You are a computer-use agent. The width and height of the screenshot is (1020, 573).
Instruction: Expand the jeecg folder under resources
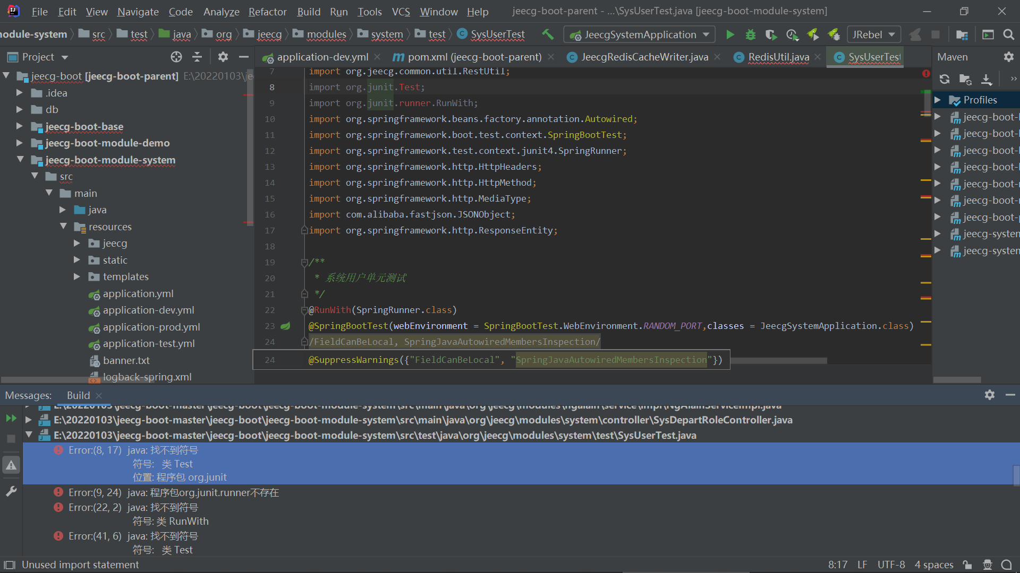coord(77,243)
